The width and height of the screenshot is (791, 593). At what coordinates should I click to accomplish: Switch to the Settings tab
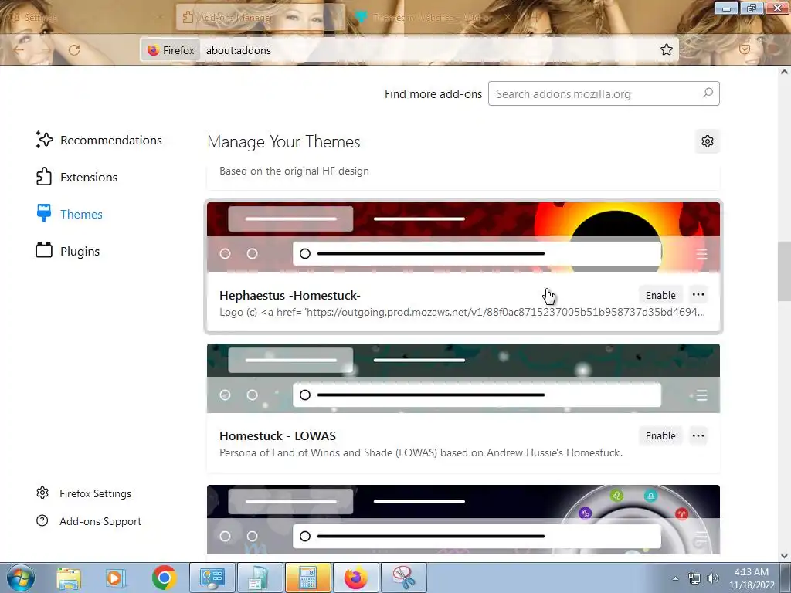(86, 18)
